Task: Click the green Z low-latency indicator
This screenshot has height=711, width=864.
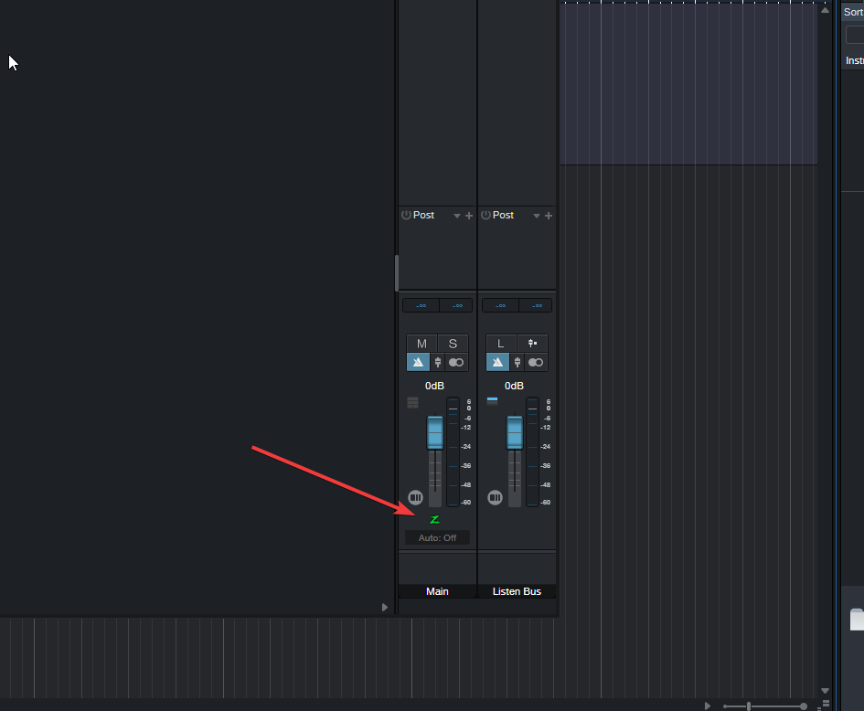Action: click(x=433, y=519)
